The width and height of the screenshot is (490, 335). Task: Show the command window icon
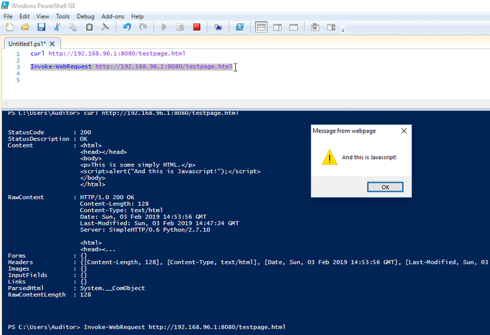coord(315,27)
